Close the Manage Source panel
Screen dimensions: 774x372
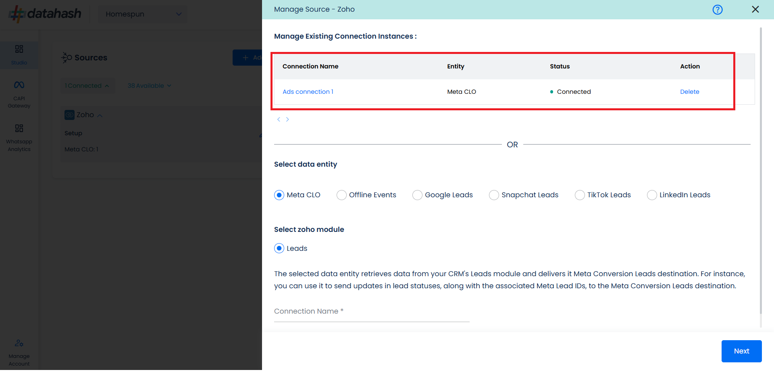tap(755, 9)
